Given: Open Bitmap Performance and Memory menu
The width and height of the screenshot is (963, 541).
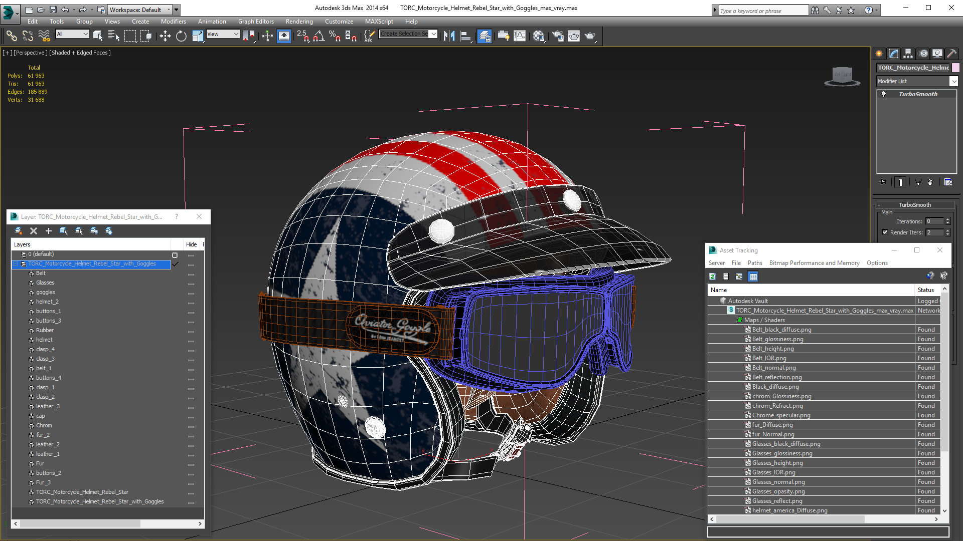Looking at the screenshot, I should click(x=814, y=263).
